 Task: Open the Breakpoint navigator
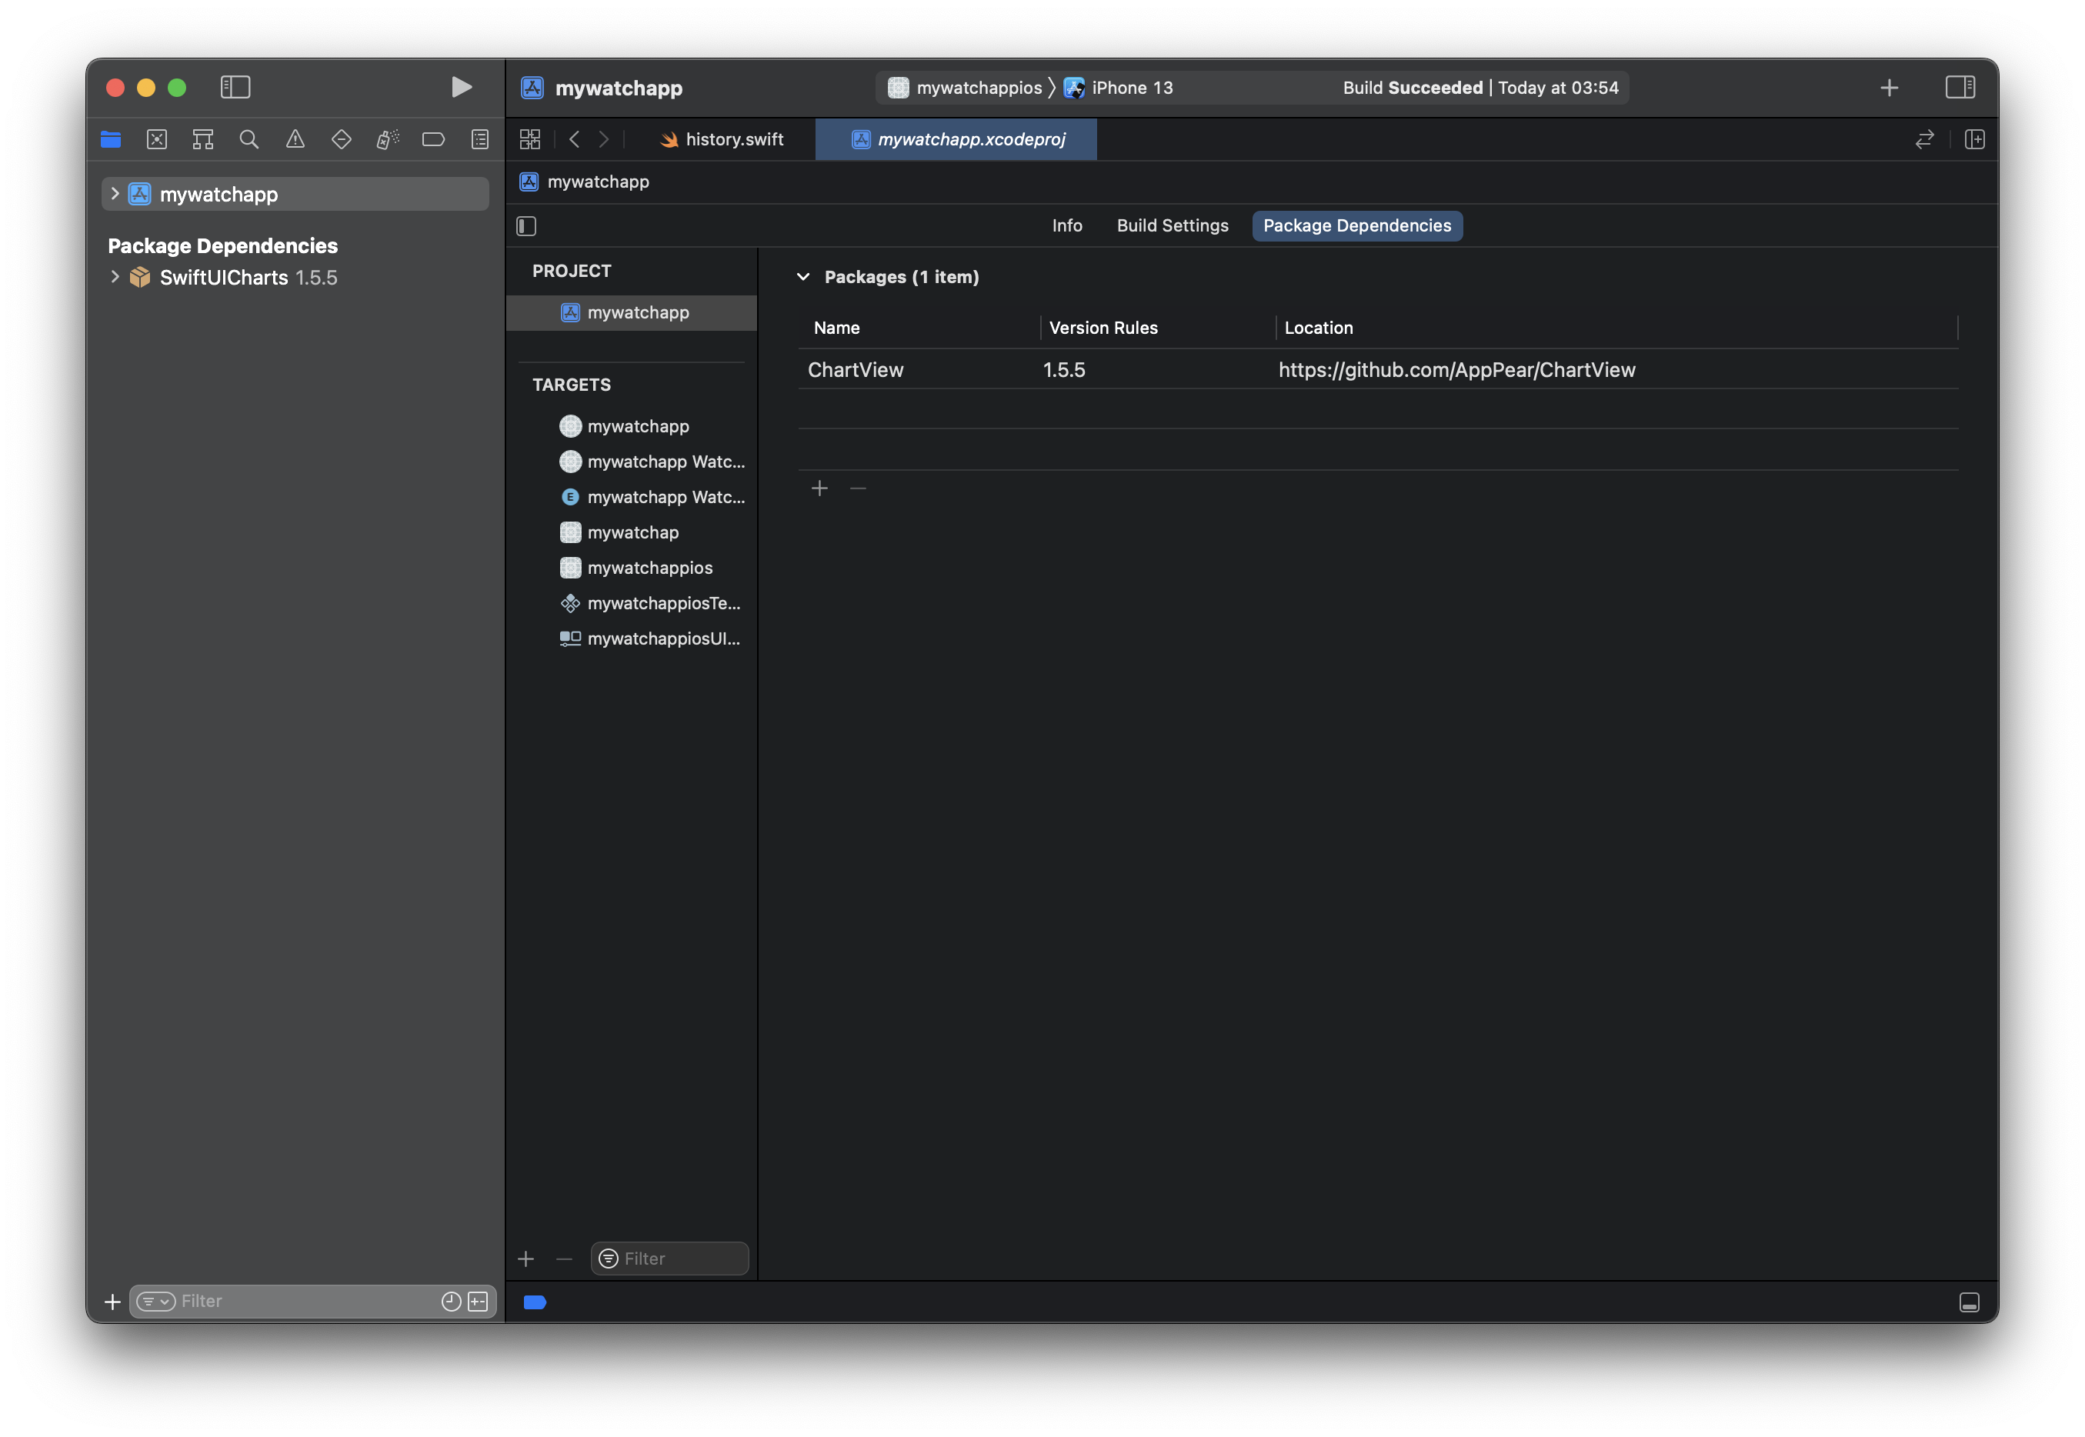(433, 139)
